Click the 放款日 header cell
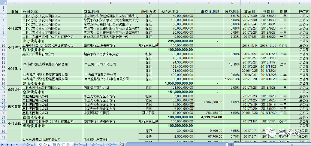The image size is (311, 146). point(250,12)
